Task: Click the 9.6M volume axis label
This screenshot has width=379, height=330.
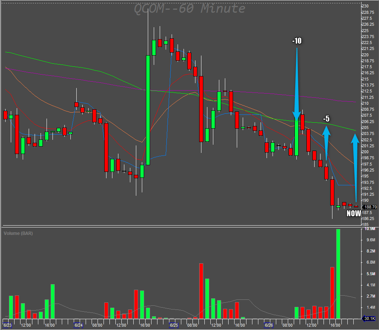Action: [x=371, y=240]
